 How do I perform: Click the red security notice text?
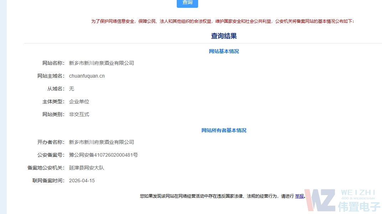tap(223, 21)
